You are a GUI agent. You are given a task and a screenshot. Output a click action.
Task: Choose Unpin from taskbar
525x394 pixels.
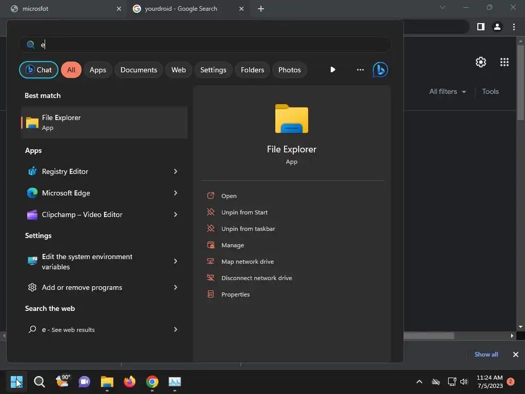[x=248, y=229]
